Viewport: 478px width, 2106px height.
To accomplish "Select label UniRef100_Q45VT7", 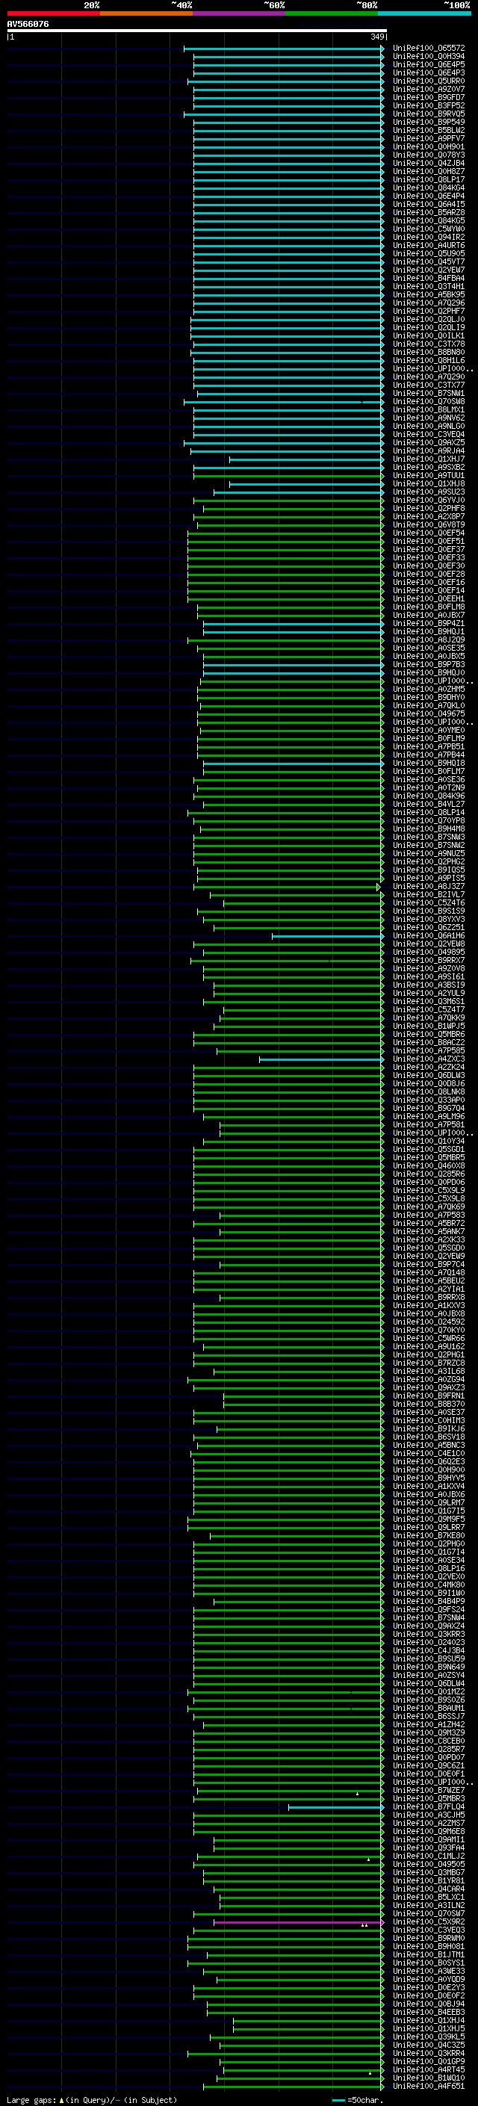I will (x=429, y=262).
